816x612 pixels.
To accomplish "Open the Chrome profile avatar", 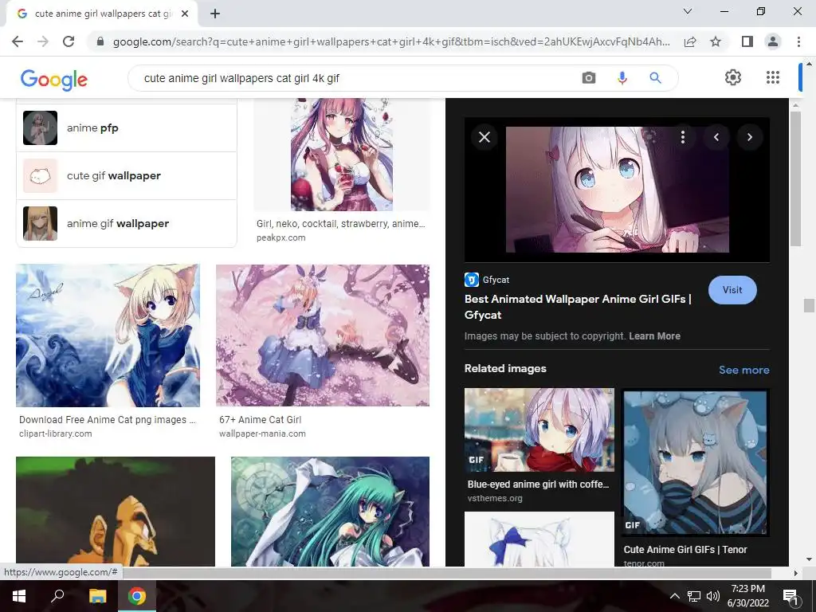I will coord(773,41).
